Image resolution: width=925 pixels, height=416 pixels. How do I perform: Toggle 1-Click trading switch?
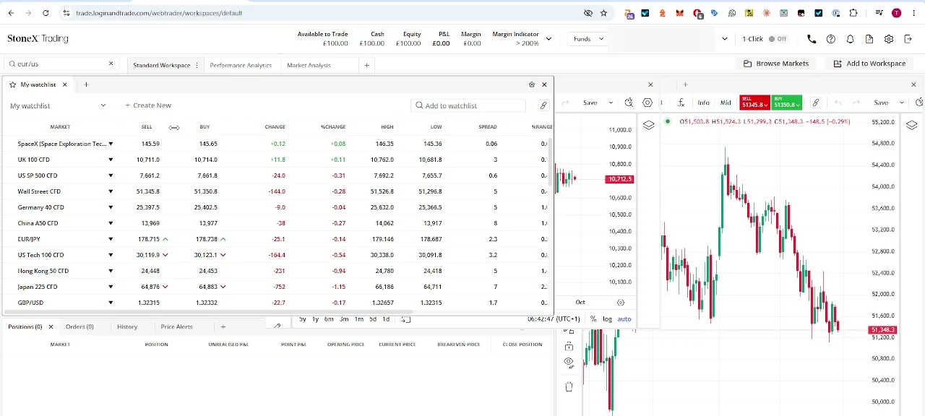pos(778,39)
